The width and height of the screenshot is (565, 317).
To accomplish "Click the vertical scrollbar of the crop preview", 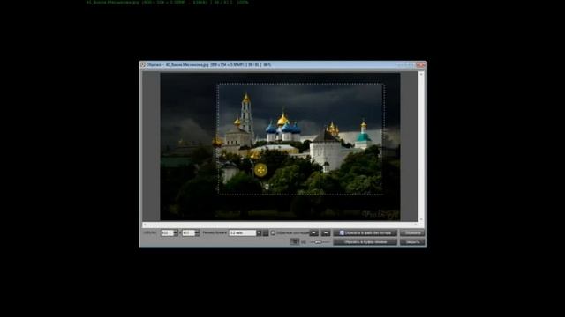I will pyautogui.click(x=421, y=147).
